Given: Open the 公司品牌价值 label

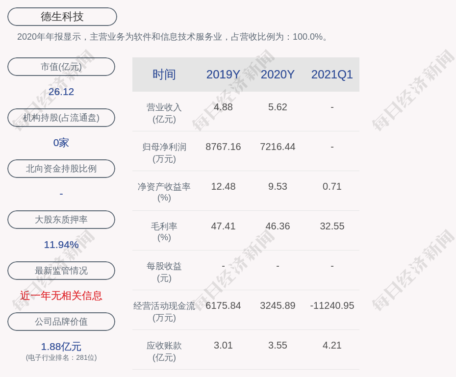Looking at the screenshot, I should coord(61,322).
